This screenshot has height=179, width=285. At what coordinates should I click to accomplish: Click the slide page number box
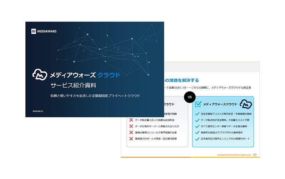(255, 155)
